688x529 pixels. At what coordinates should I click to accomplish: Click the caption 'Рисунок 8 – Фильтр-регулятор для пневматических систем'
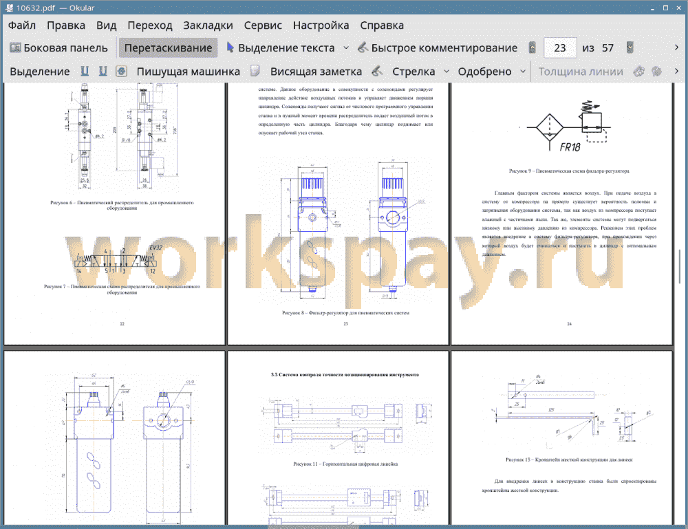pyautogui.click(x=346, y=313)
